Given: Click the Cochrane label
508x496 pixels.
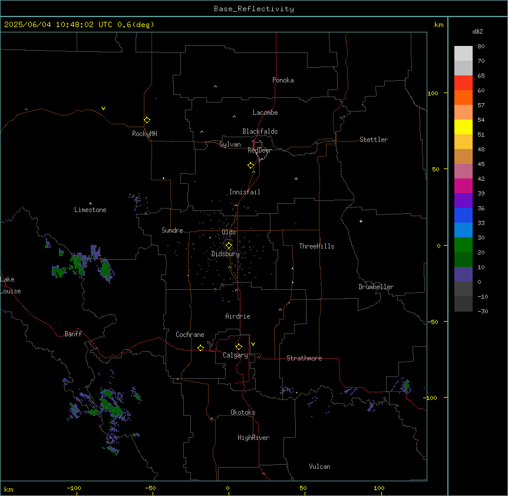Looking at the screenshot, I should click(x=190, y=335).
